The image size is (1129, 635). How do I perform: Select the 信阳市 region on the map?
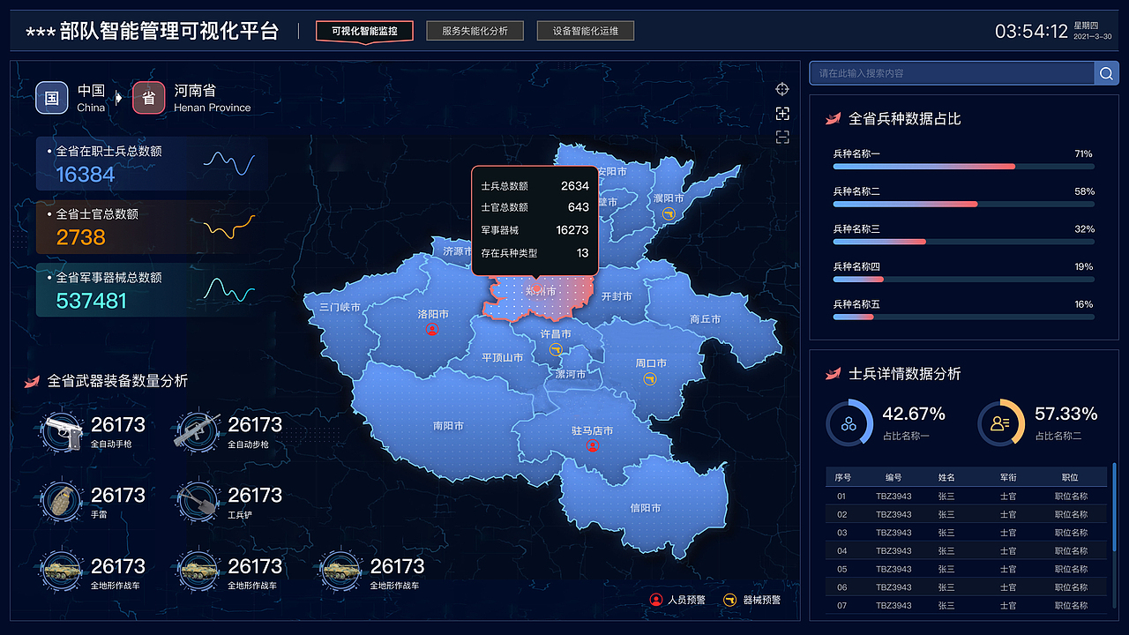(x=646, y=508)
